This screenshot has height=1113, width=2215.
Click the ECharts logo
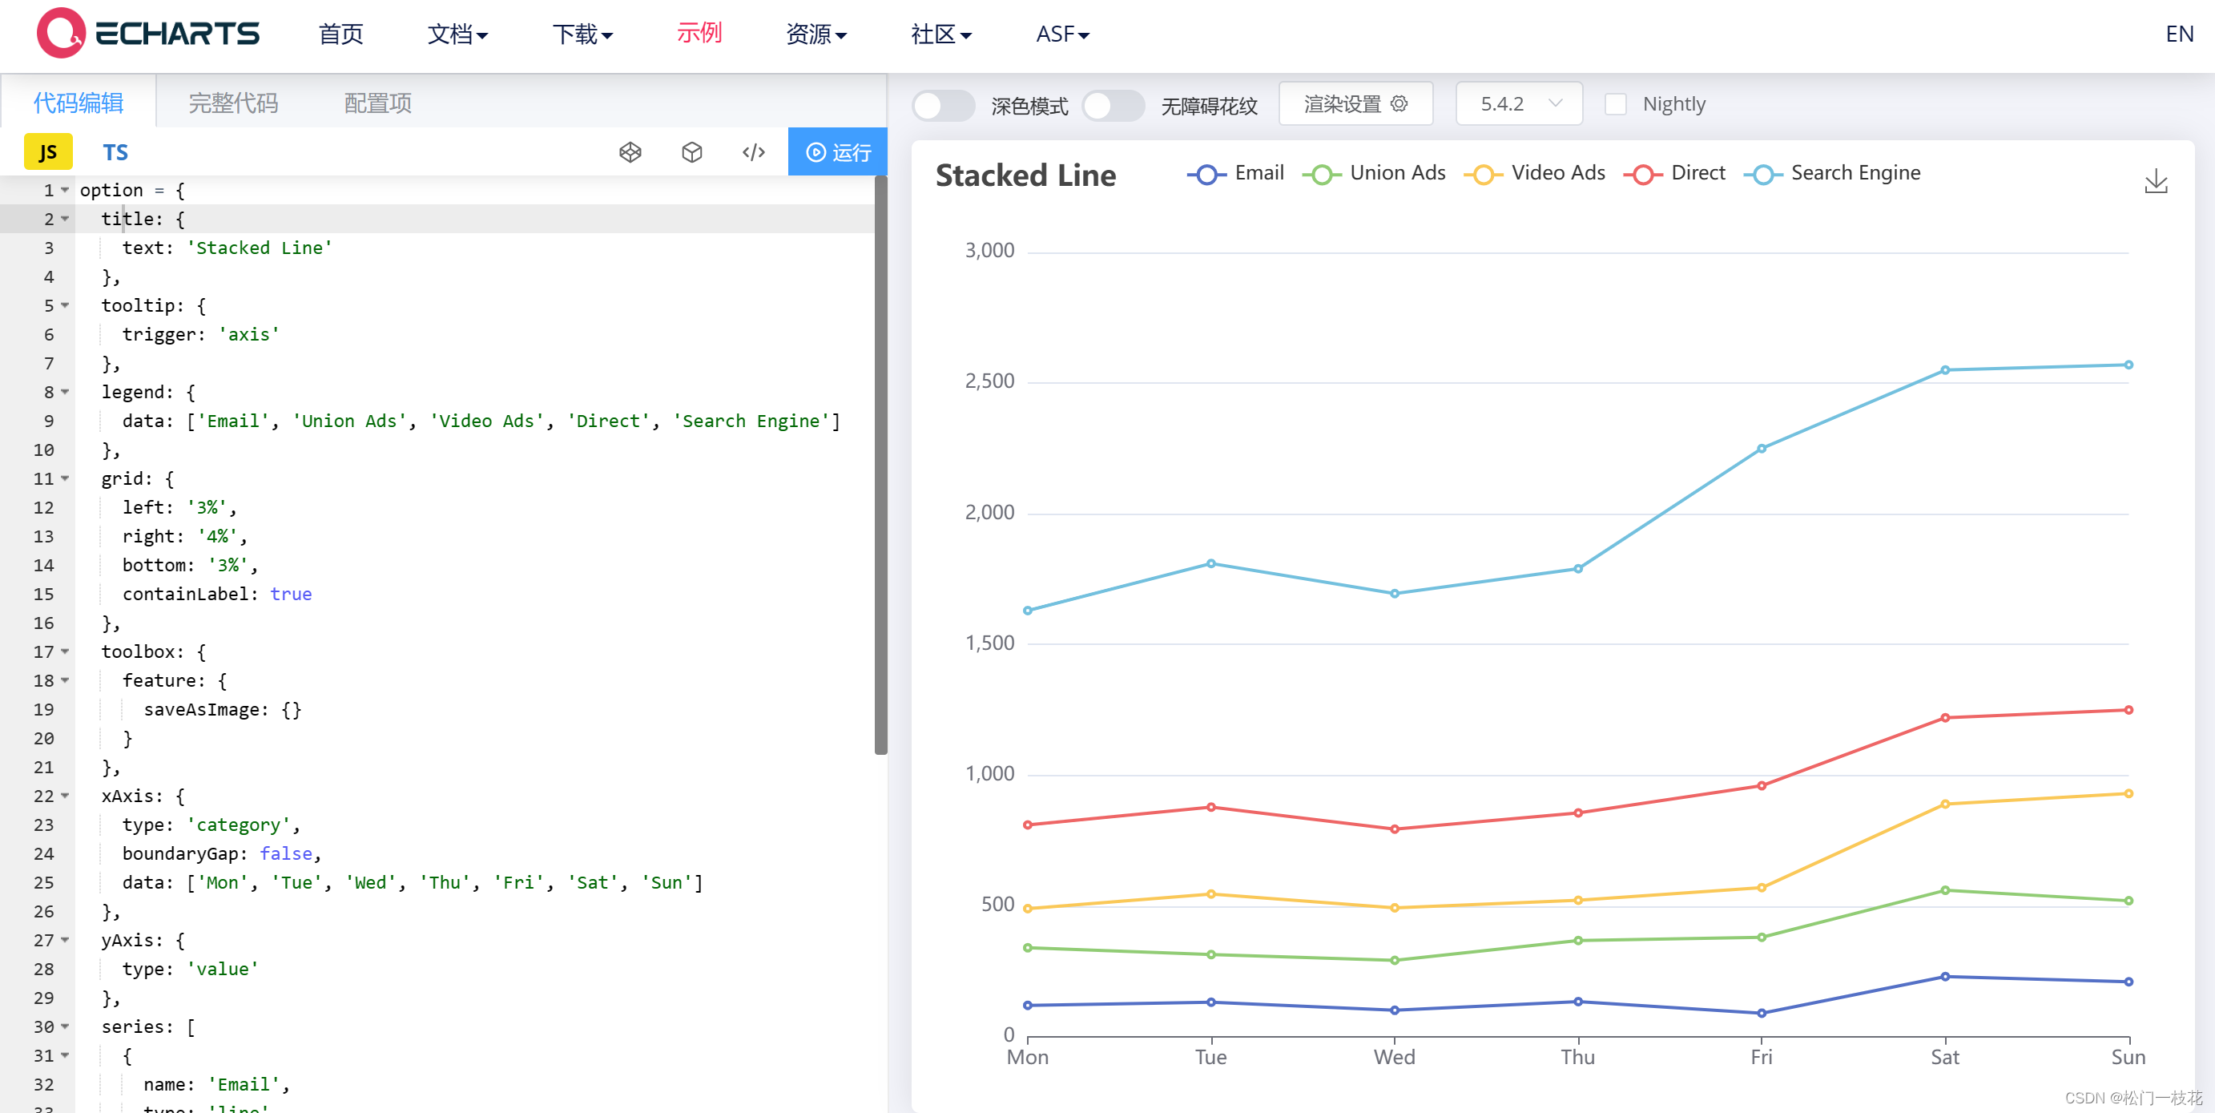[x=146, y=33]
